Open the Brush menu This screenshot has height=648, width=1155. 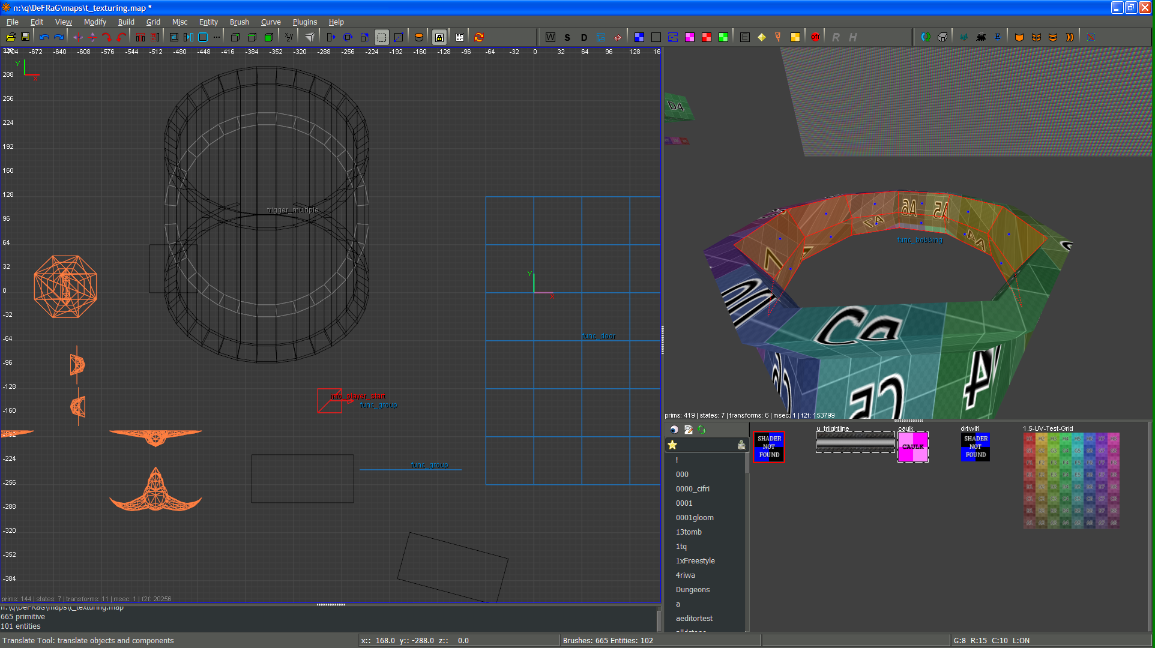239,22
